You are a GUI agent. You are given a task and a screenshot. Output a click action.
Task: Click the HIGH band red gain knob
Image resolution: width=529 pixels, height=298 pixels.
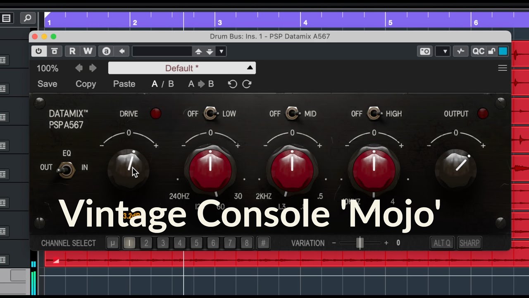click(374, 170)
